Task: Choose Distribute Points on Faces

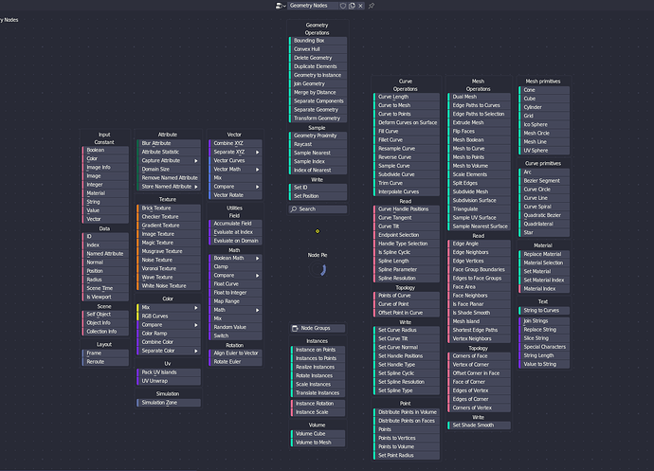Action: 407,421
